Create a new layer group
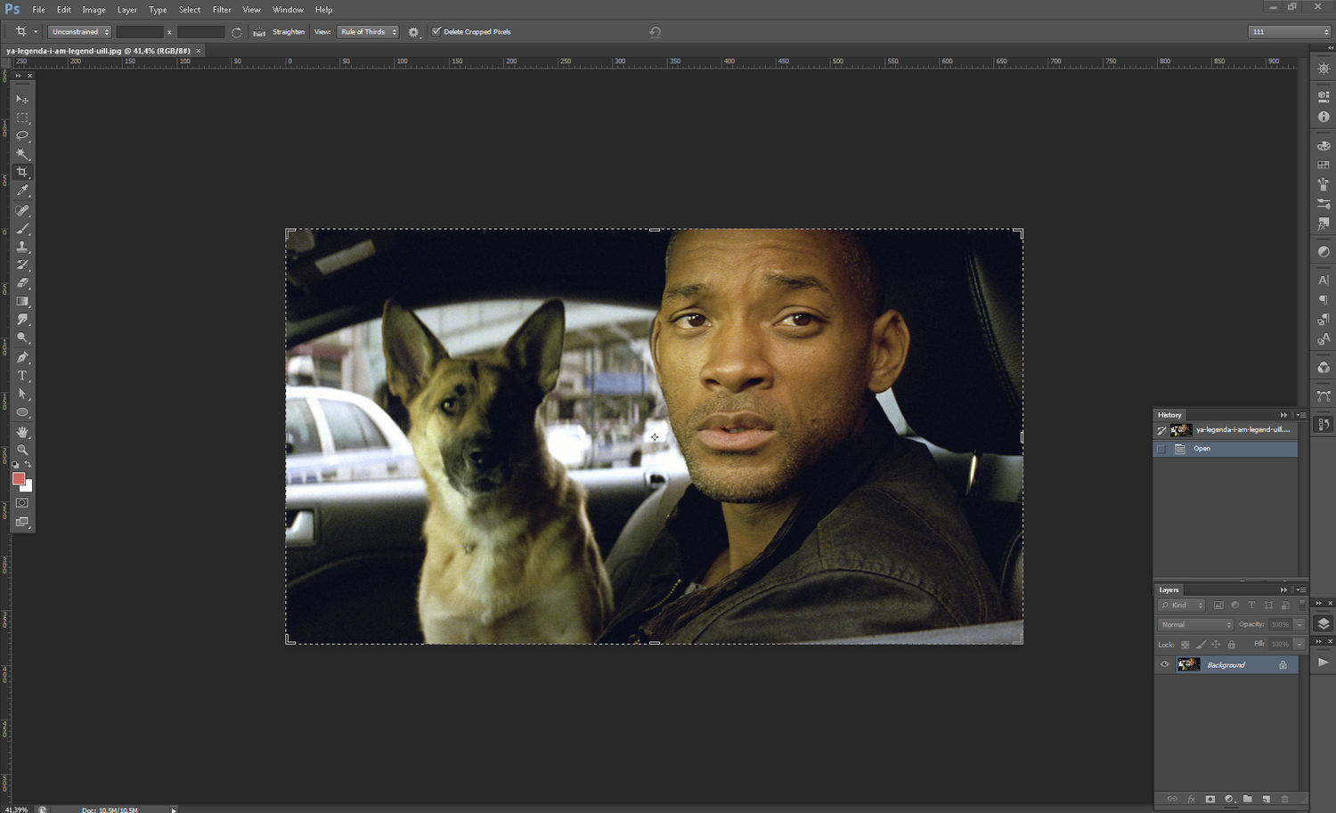This screenshot has height=813, width=1336. pyautogui.click(x=1248, y=799)
